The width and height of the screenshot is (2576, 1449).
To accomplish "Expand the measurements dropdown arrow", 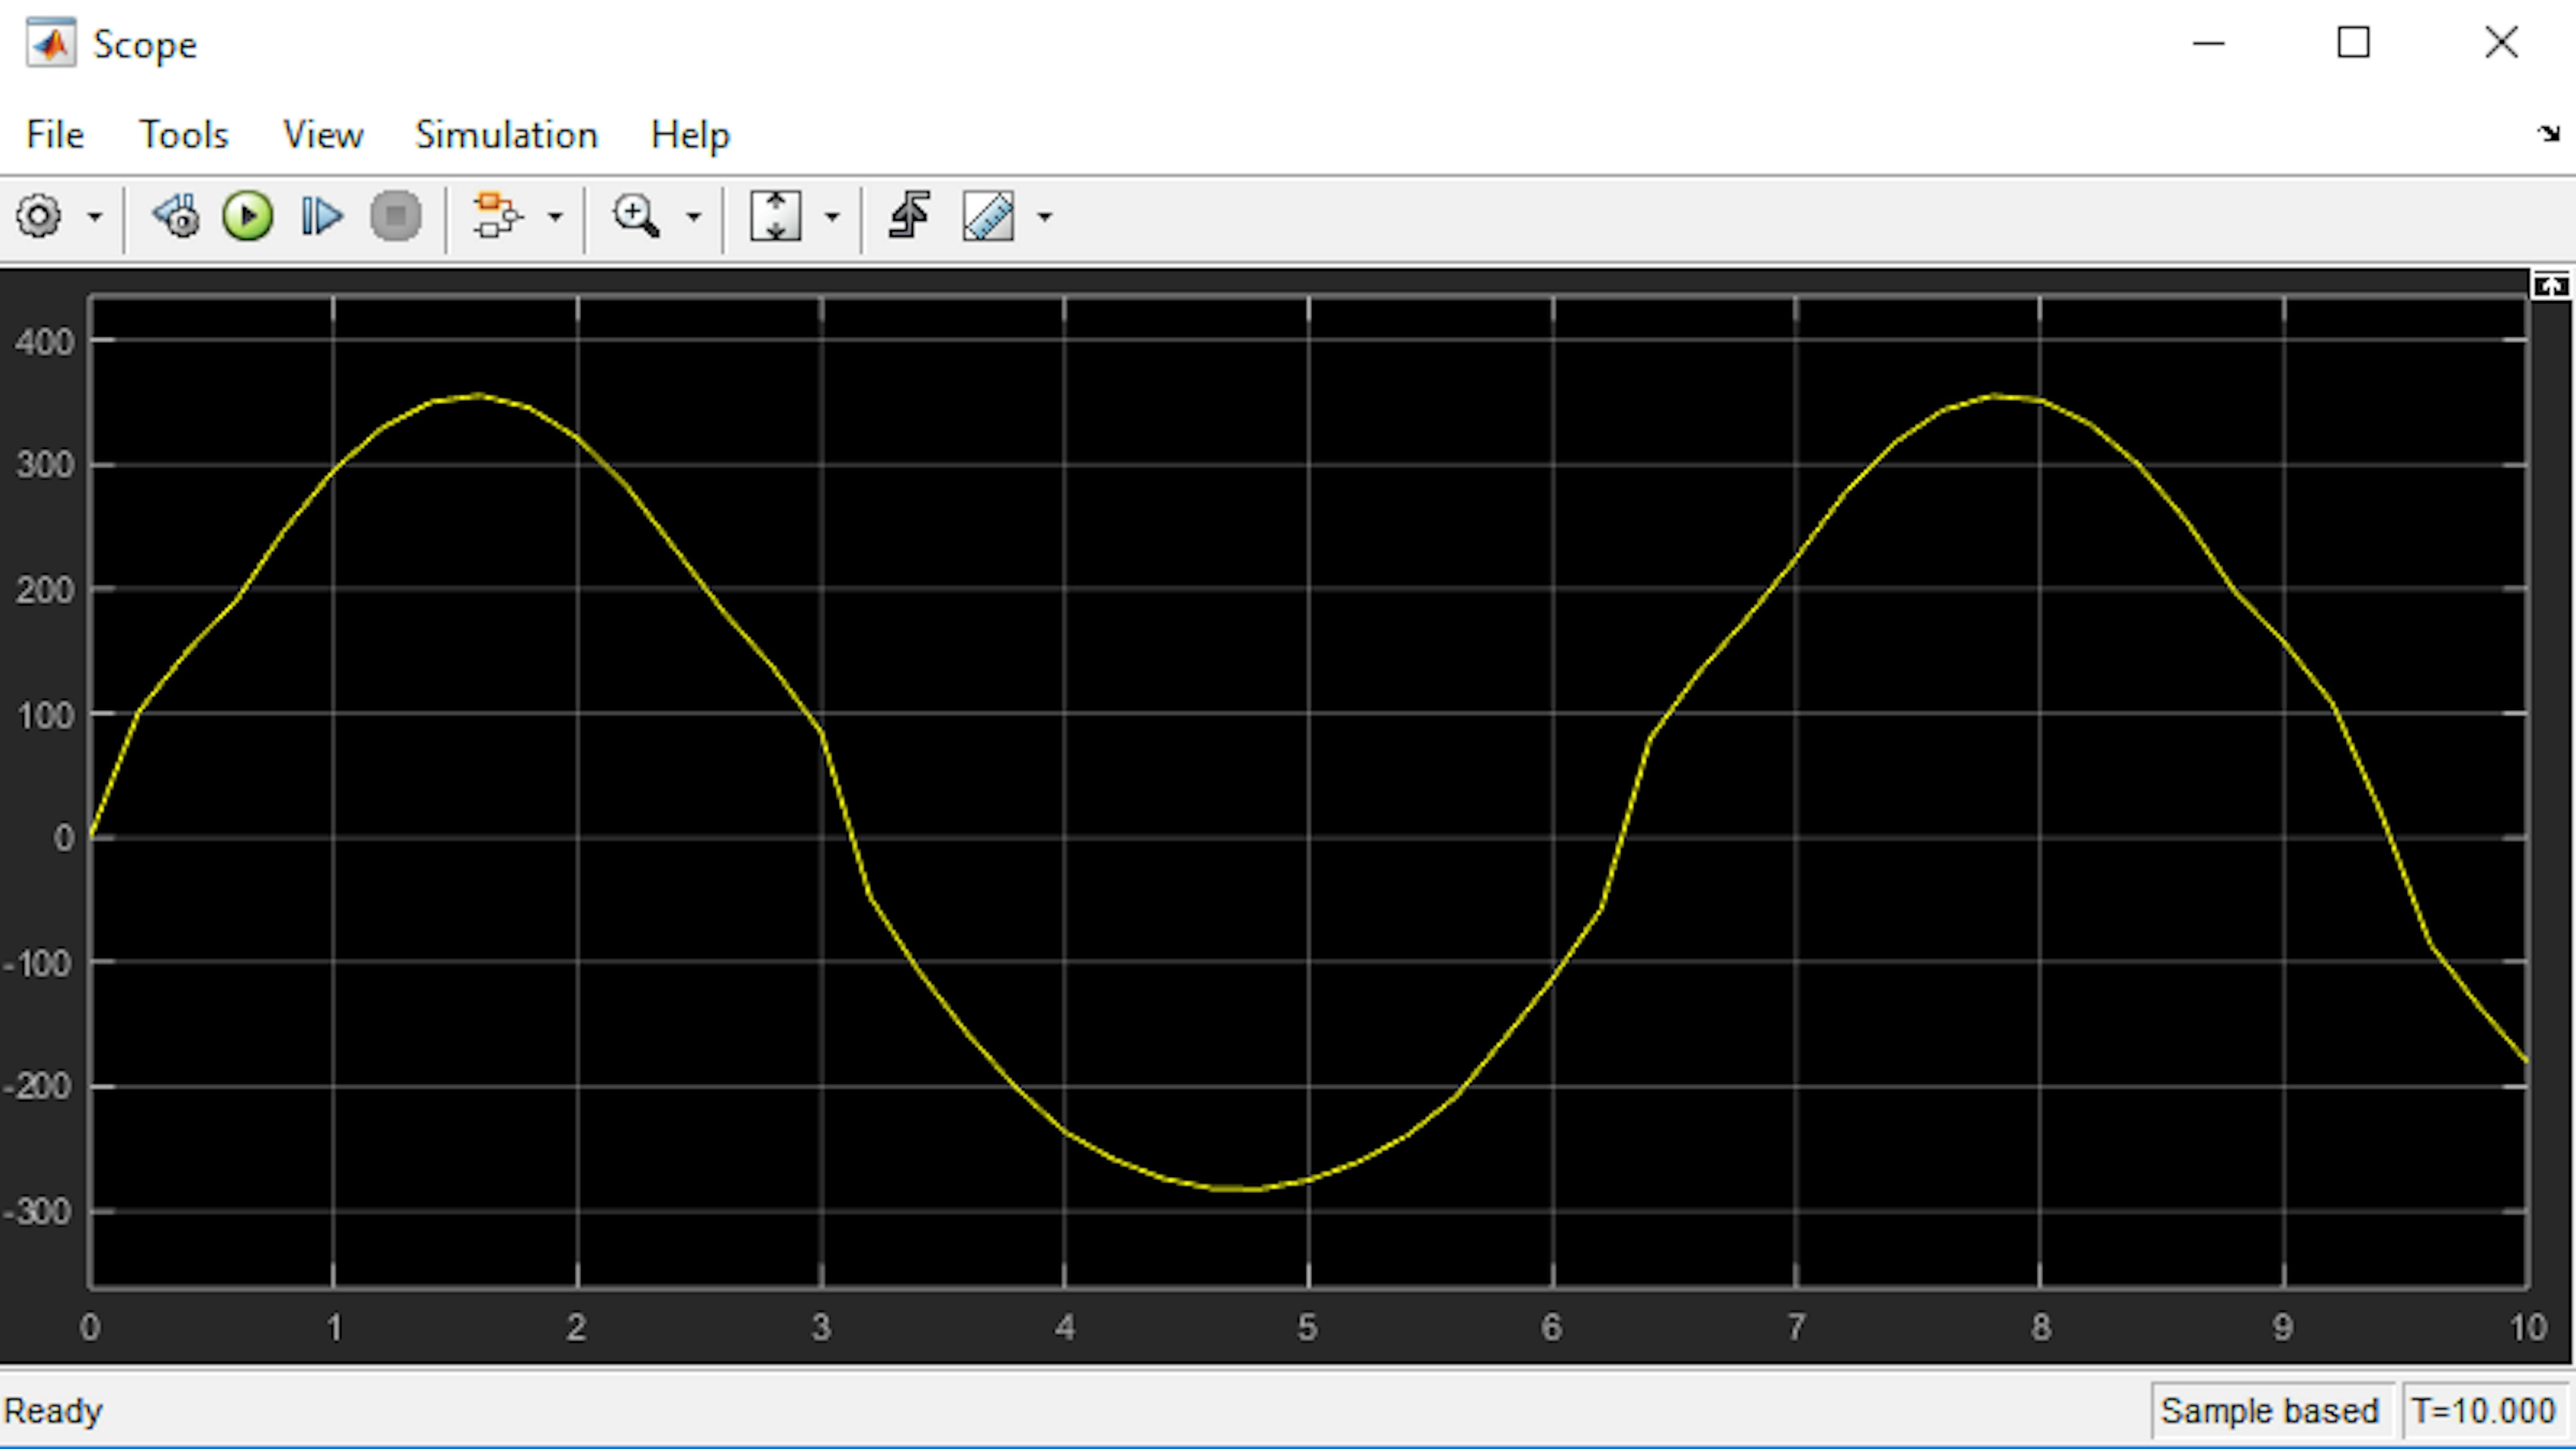I will tap(1045, 216).
